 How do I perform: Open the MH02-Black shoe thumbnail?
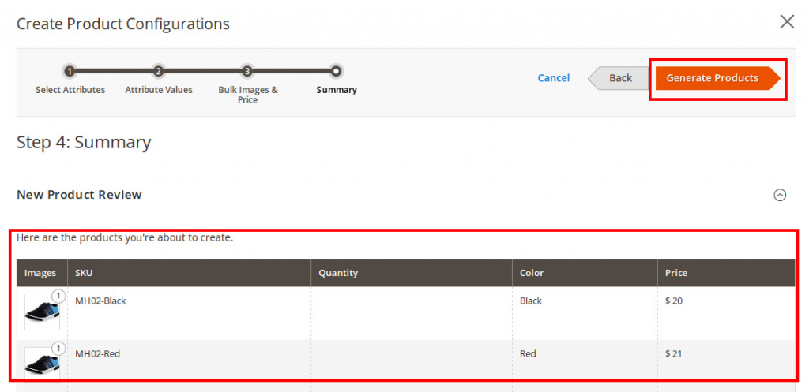(40, 313)
